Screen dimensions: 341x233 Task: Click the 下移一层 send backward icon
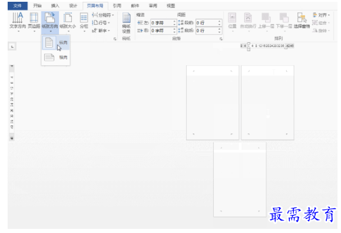coord(284,18)
